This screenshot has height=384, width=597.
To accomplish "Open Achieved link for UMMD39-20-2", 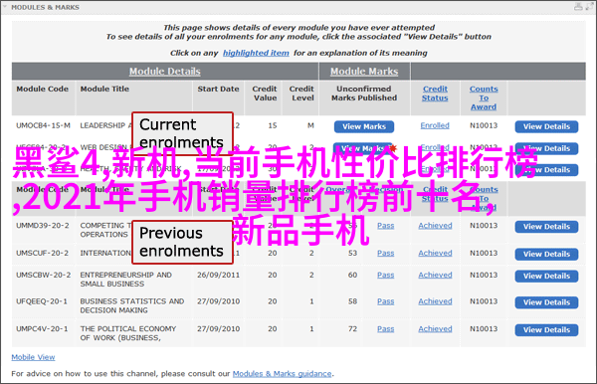I will click(435, 226).
